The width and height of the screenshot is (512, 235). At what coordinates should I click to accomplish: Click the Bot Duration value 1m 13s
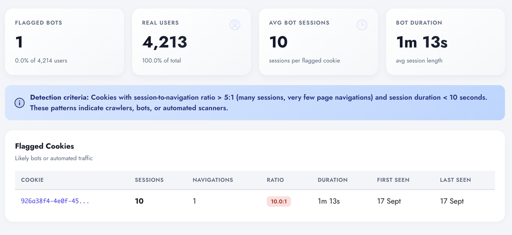[x=422, y=42]
